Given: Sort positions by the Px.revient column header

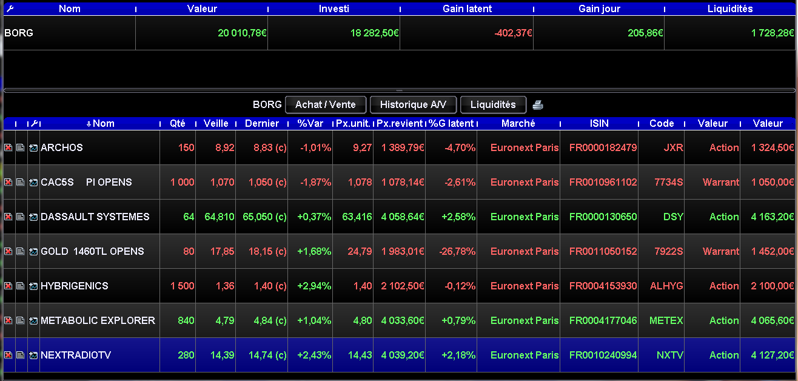Looking at the screenshot, I should pyautogui.click(x=400, y=123).
